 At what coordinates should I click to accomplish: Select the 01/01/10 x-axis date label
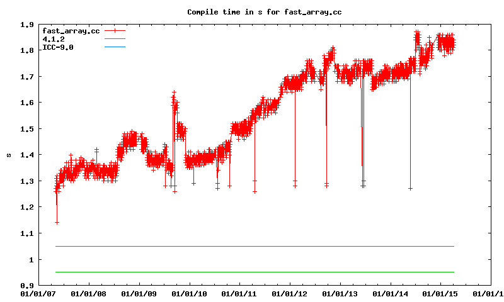coord(190,293)
